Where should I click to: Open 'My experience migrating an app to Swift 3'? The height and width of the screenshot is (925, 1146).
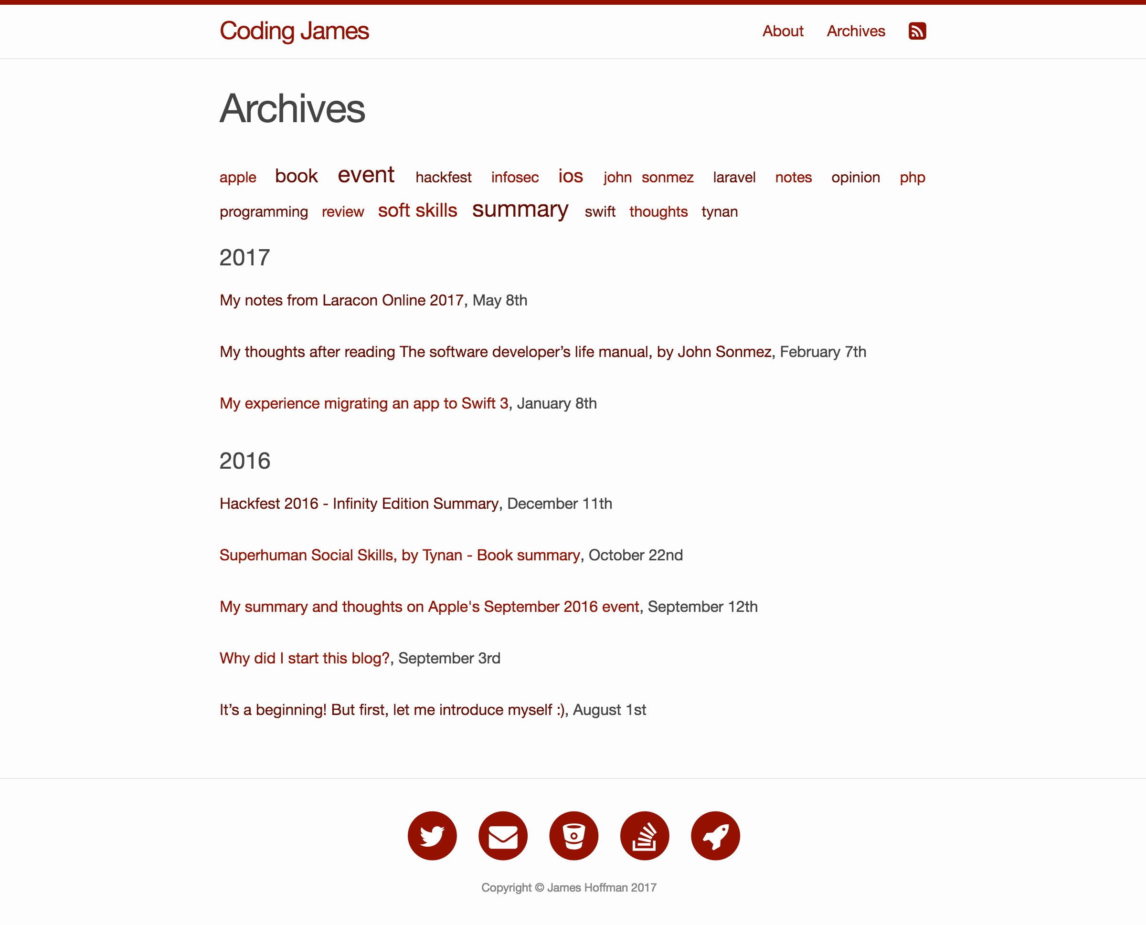coord(363,403)
